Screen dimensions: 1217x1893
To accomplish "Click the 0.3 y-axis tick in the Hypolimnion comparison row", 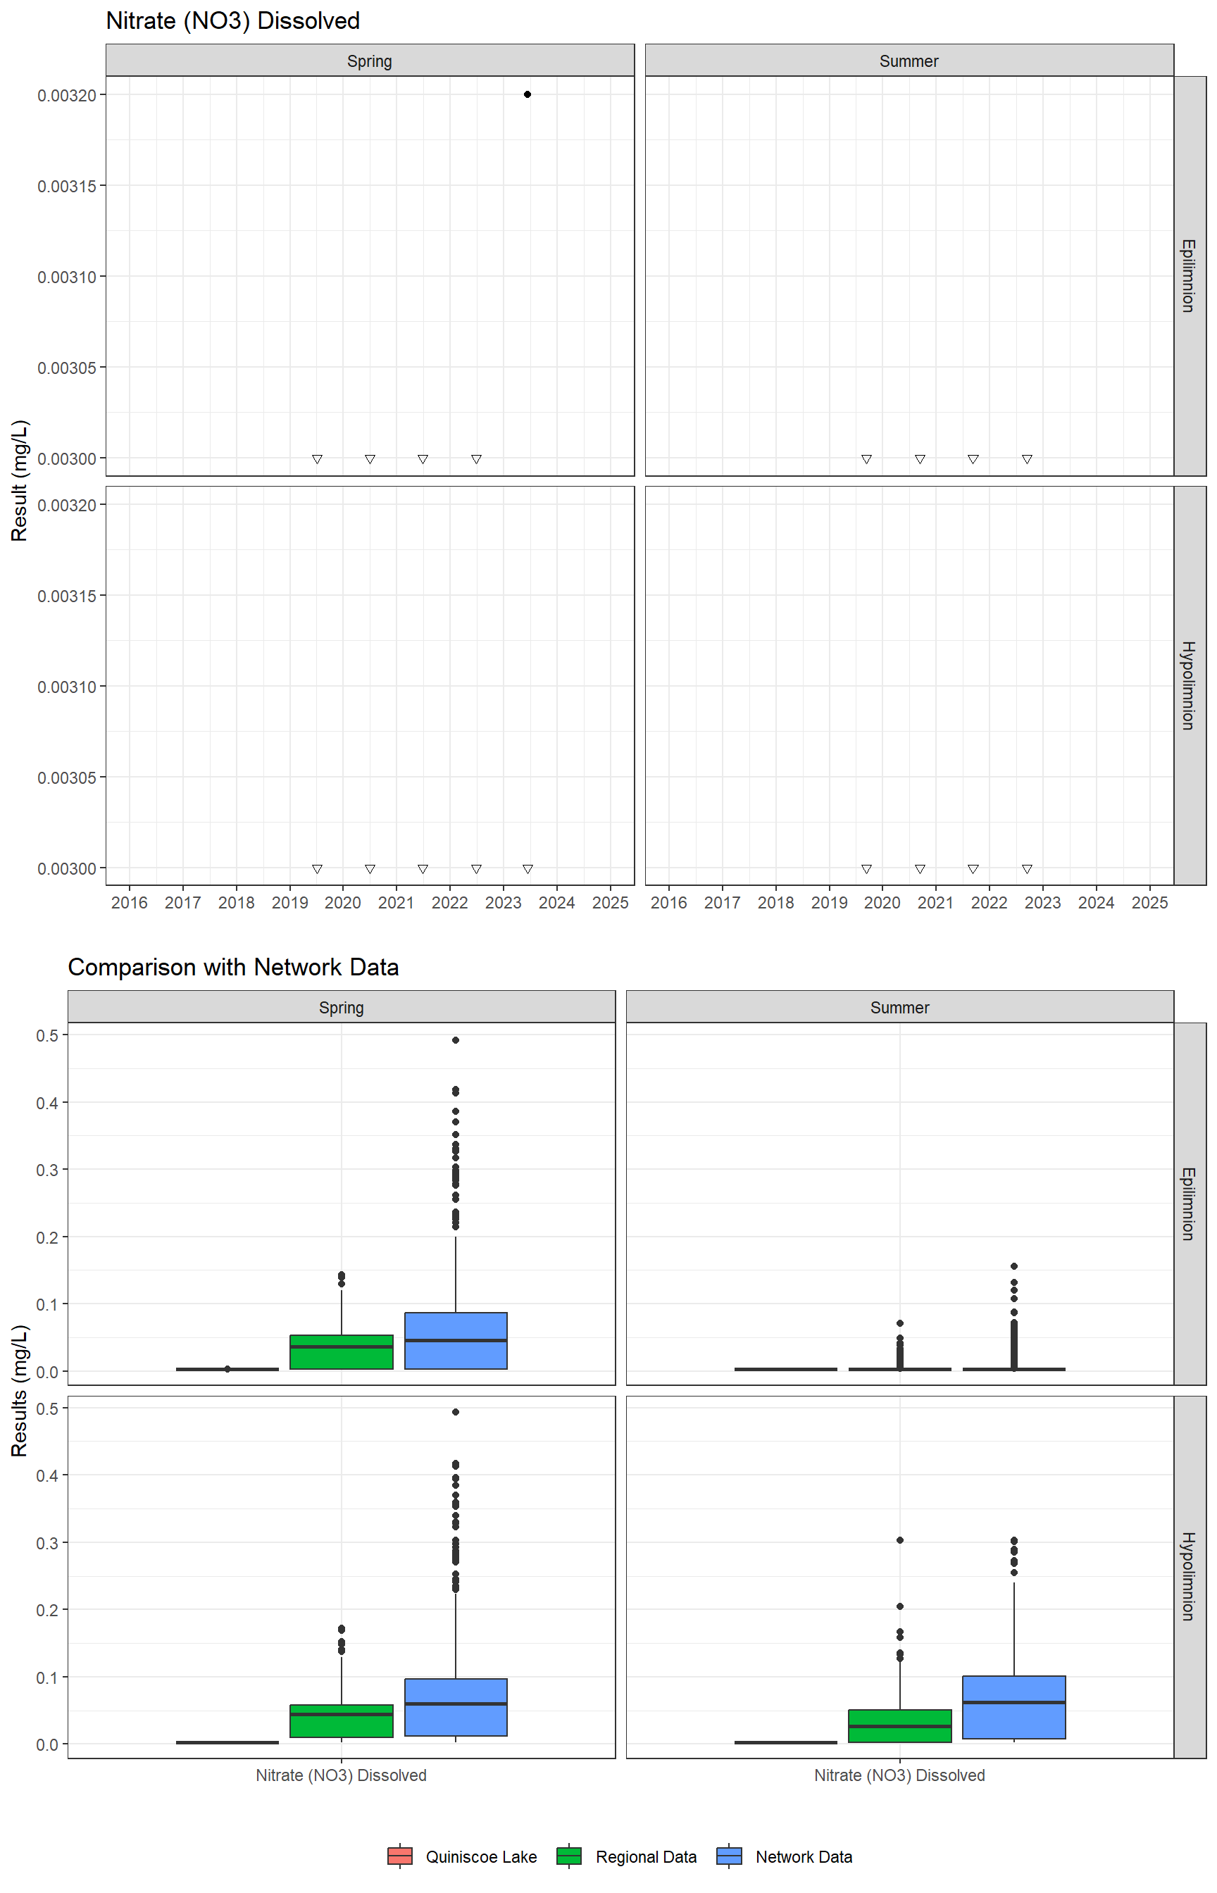I will click(x=47, y=1542).
